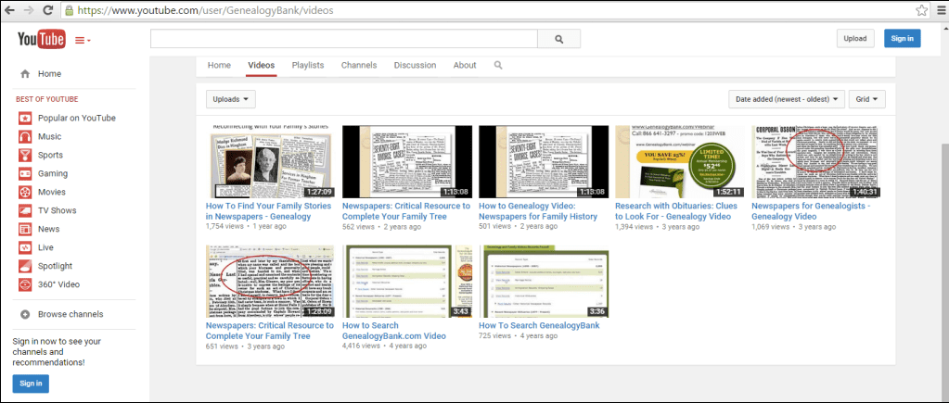The width and height of the screenshot is (949, 403).
Task: Click the search magnifier button
Action: point(558,39)
